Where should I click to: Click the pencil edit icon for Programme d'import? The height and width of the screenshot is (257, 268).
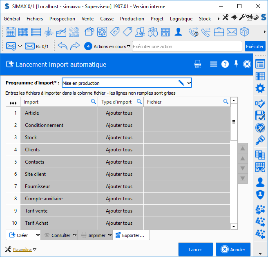click(181, 83)
